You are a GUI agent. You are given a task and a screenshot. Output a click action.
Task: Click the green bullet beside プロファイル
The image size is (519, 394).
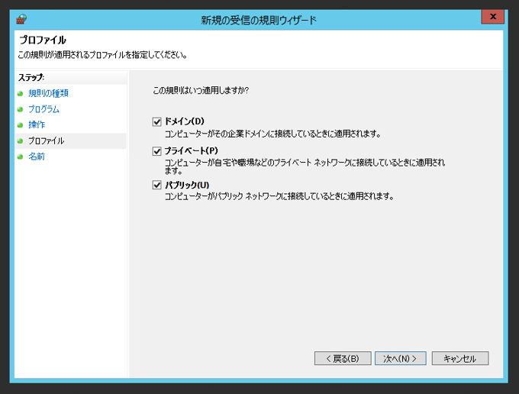[x=20, y=141]
